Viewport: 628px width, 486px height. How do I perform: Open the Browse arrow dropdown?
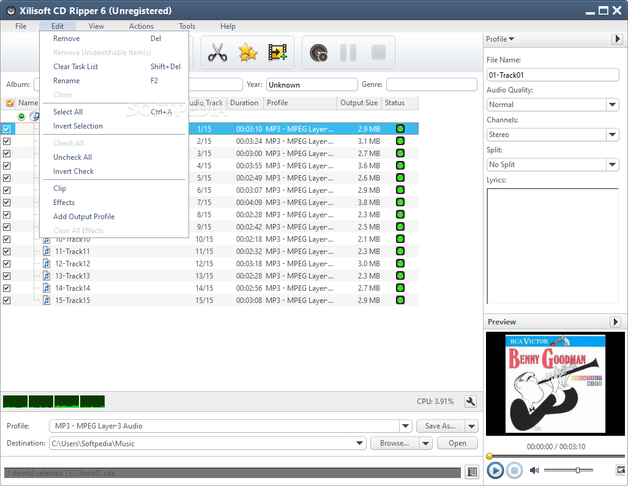pyautogui.click(x=425, y=443)
